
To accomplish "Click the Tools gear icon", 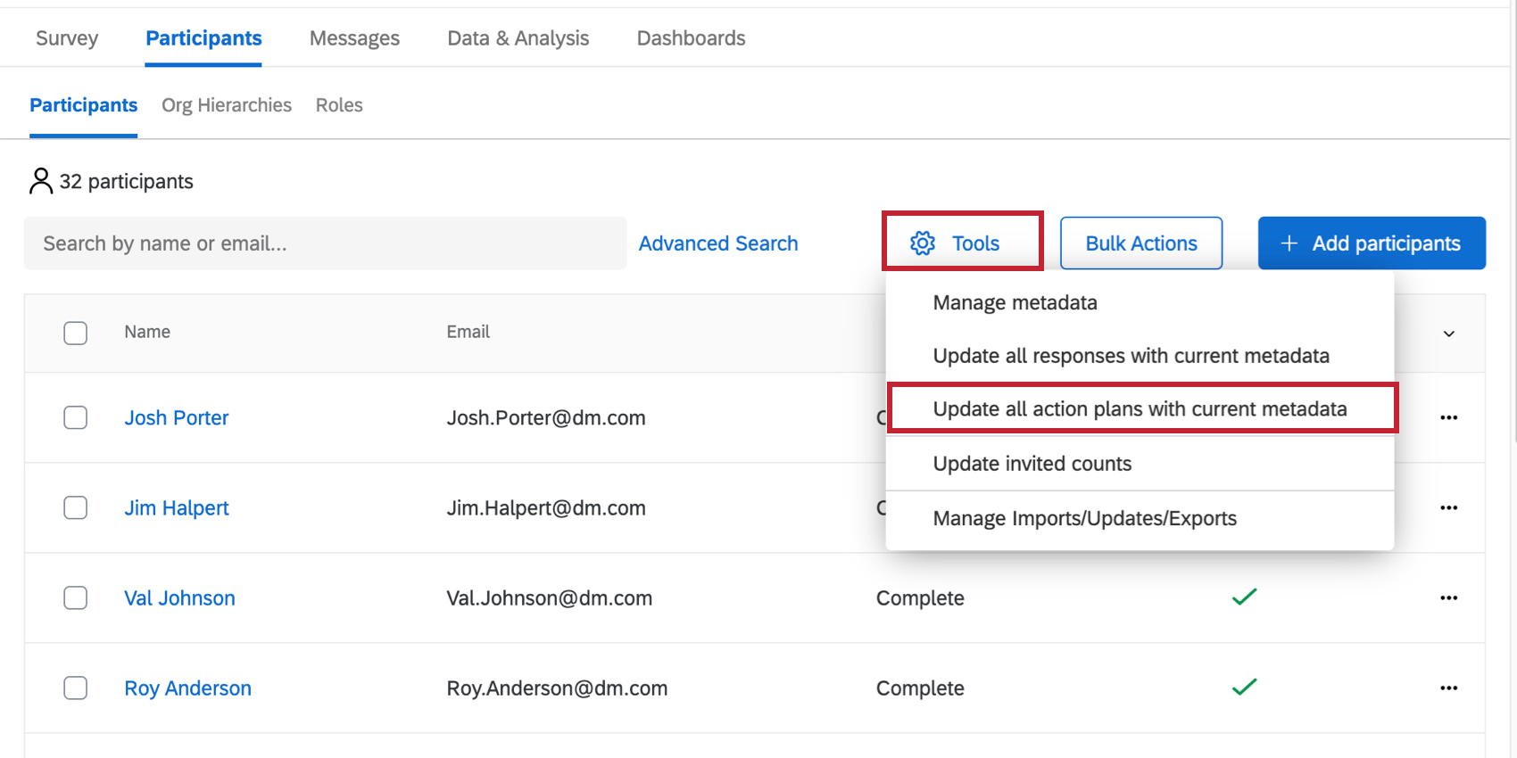I will pos(923,243).
